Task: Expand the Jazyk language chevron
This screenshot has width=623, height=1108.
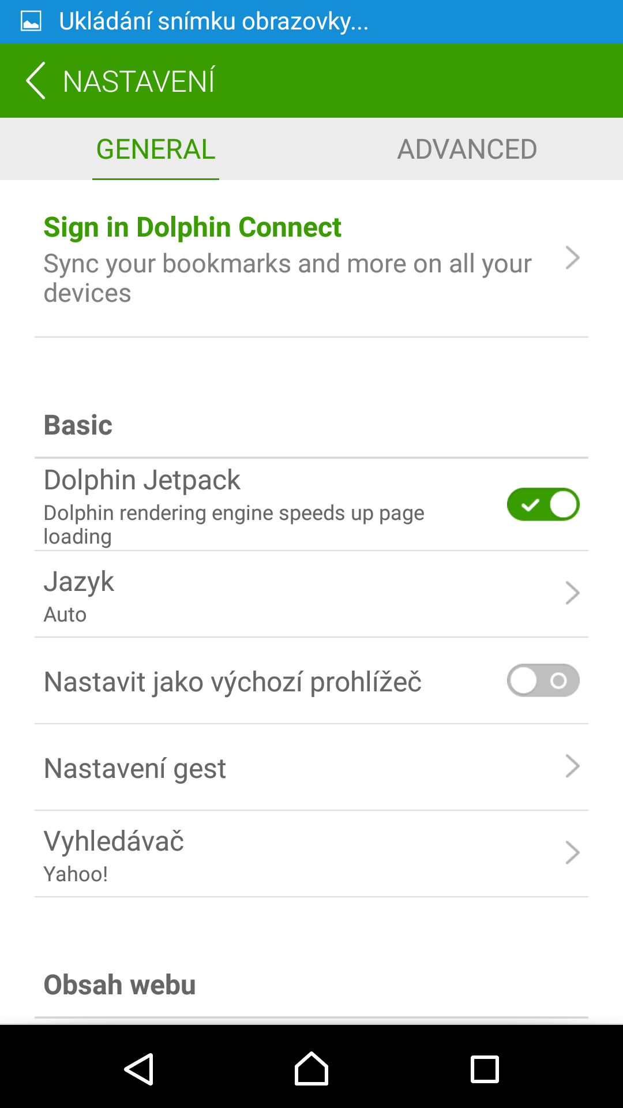Action: pyautogui.click(x=572, y=593)
